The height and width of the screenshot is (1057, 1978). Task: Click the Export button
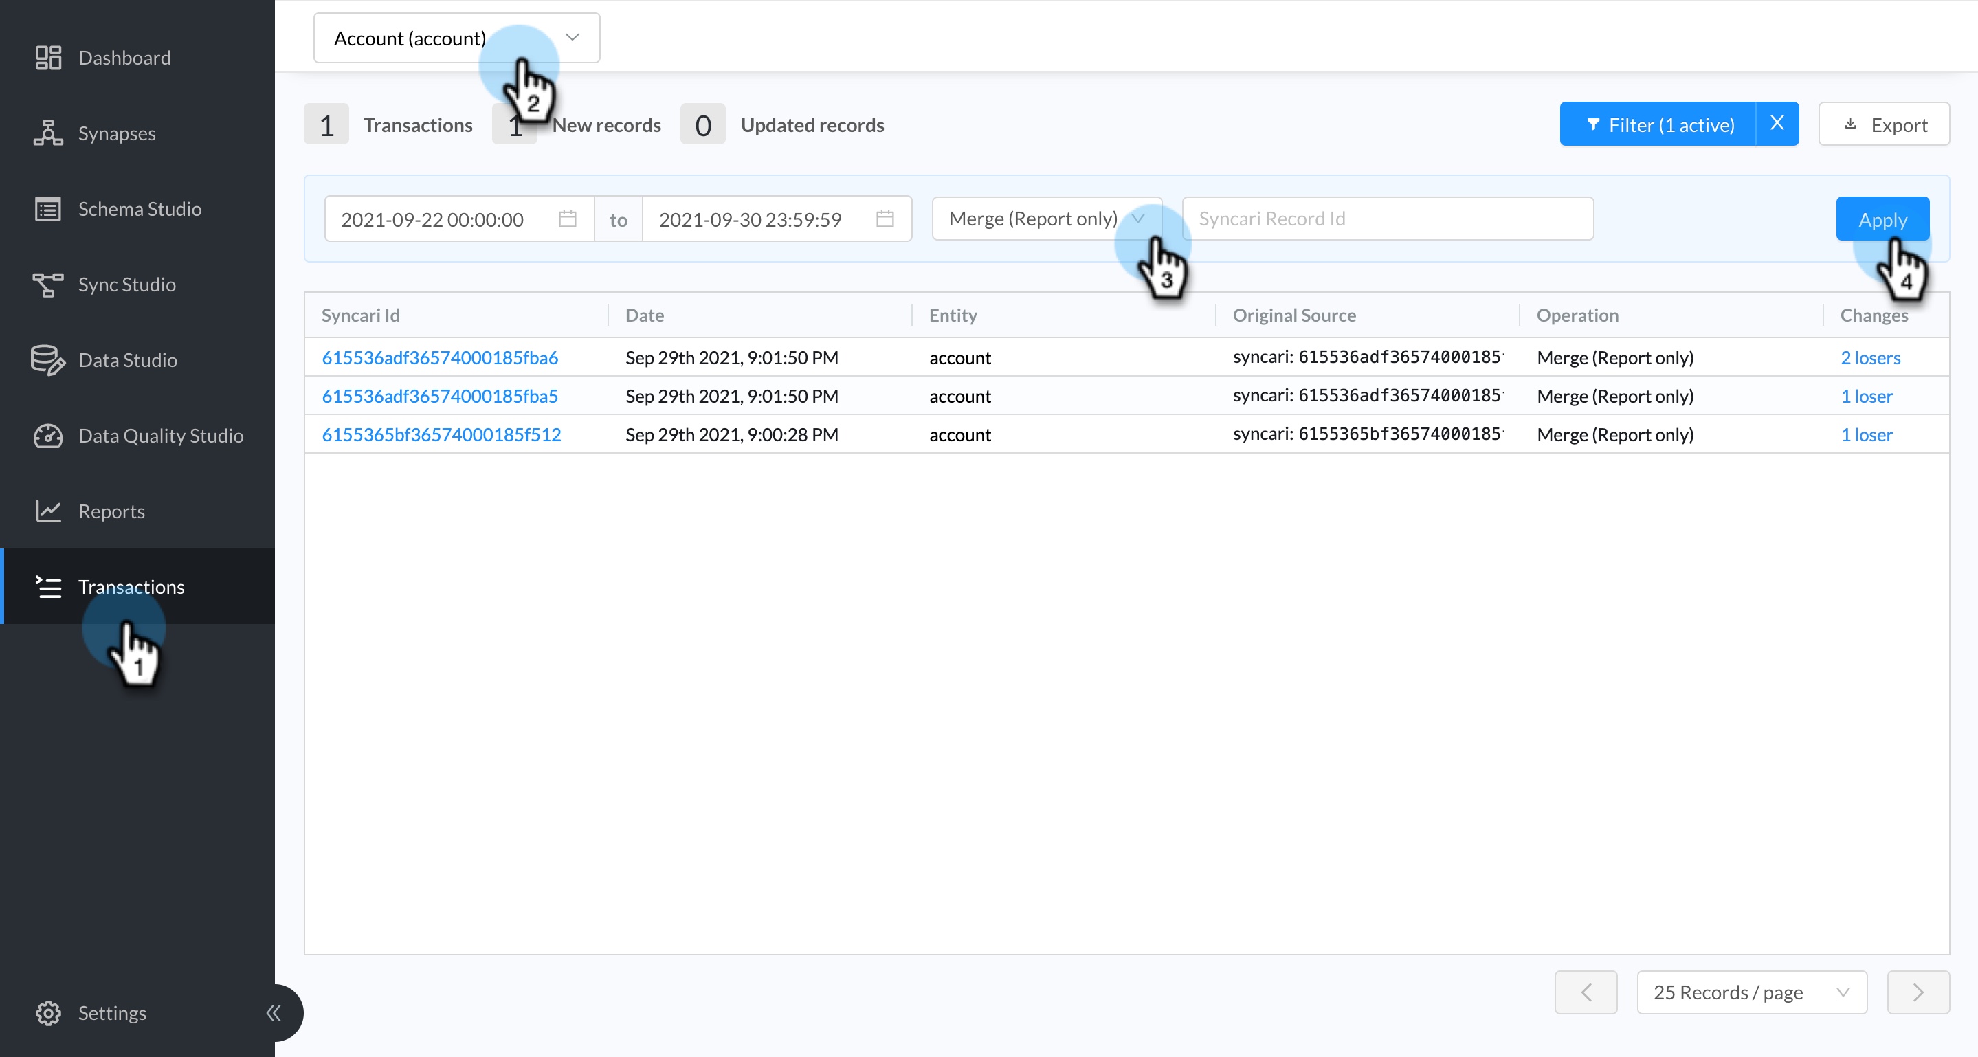pyautogui.click(x=1884, y=124)
